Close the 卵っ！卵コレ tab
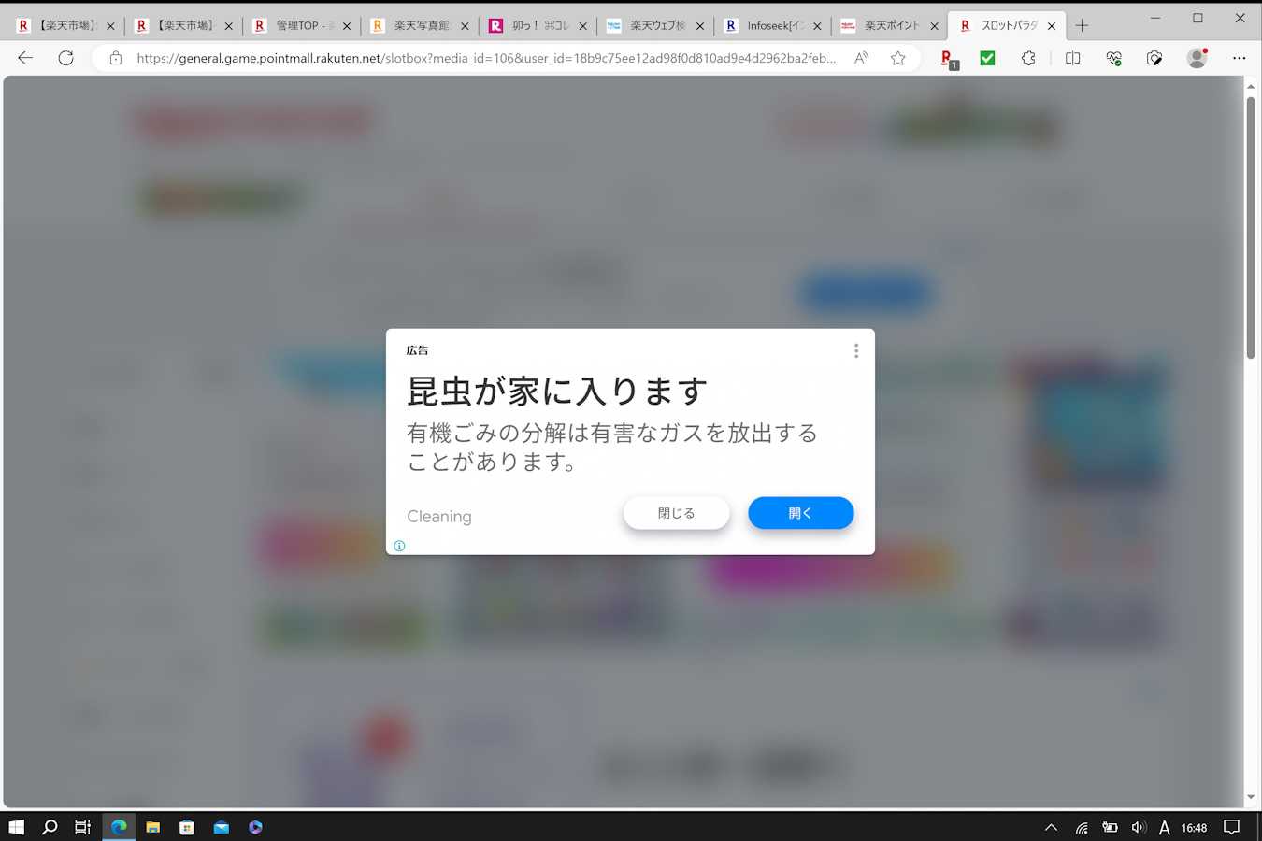 tap(582, 26)
